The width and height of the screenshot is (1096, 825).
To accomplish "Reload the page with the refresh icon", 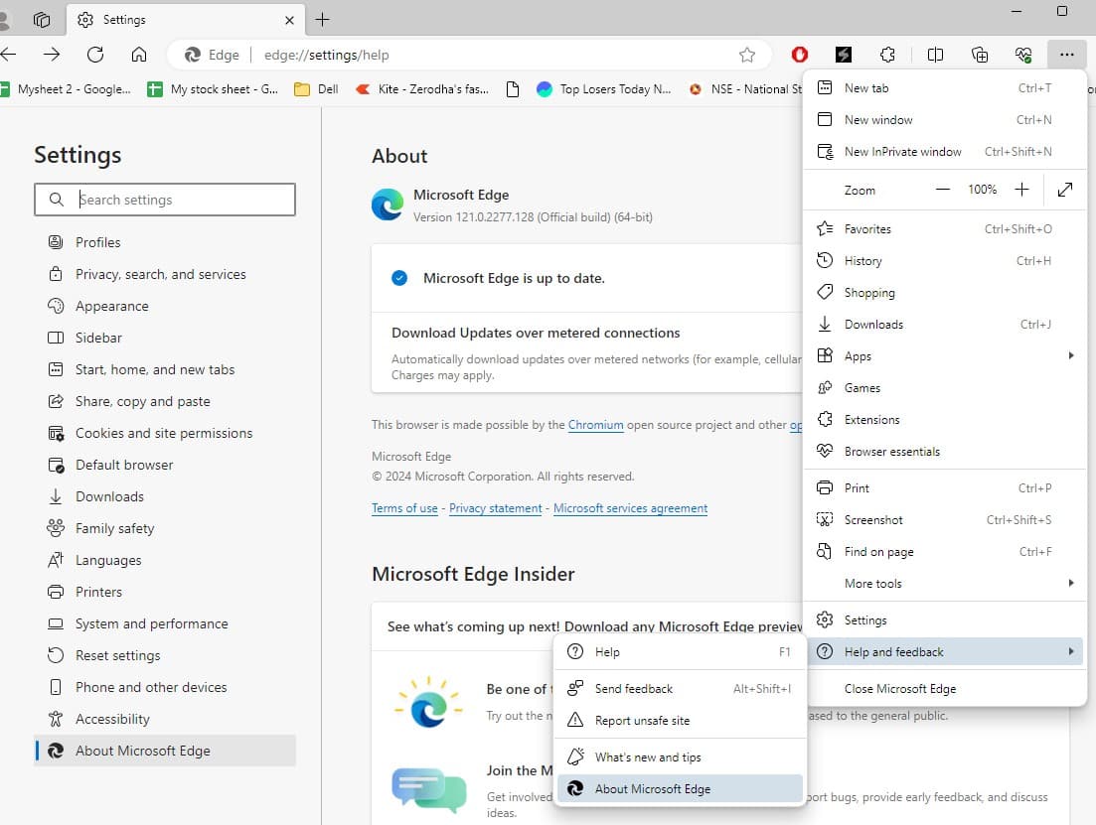I will point(95,55).
